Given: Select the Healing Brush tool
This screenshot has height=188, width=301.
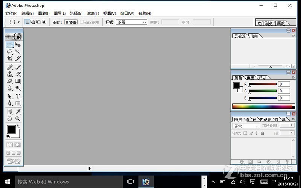Looking at the screenshot, I should 10,67.
